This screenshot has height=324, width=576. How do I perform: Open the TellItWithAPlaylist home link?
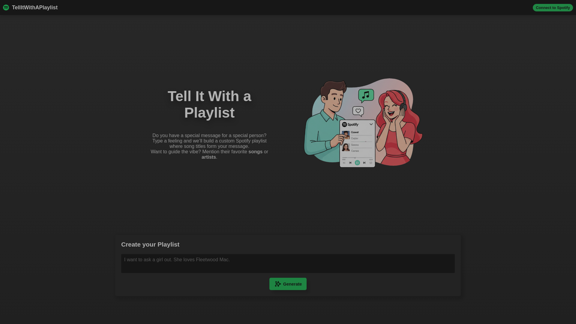tap(35, 7)
